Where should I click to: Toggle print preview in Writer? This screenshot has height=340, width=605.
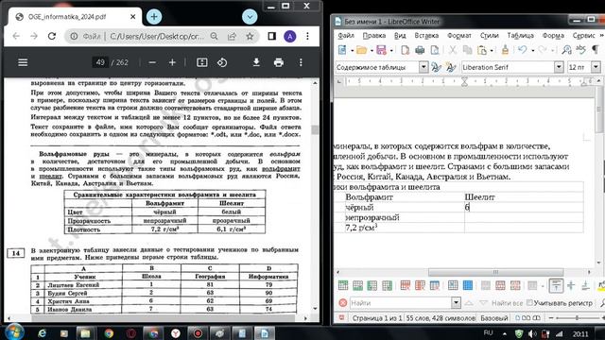coord(435,50)
